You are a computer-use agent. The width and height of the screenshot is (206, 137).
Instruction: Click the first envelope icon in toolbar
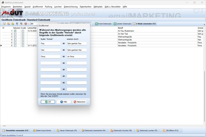tap(4, 24)
